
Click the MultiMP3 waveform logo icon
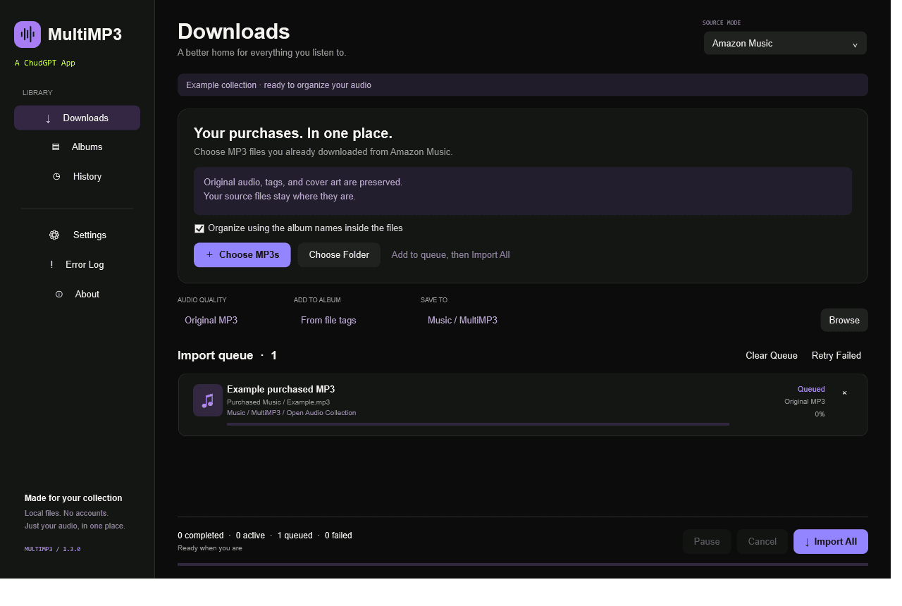tap(27, 35)
